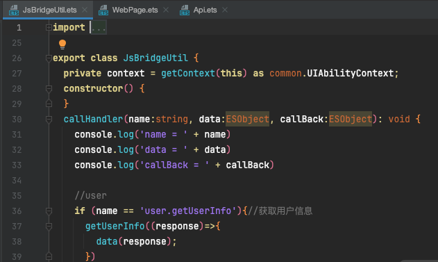Click line number 30 in the gutter
Viewport: 438px width, 262px height.
(x=17, y=120)
